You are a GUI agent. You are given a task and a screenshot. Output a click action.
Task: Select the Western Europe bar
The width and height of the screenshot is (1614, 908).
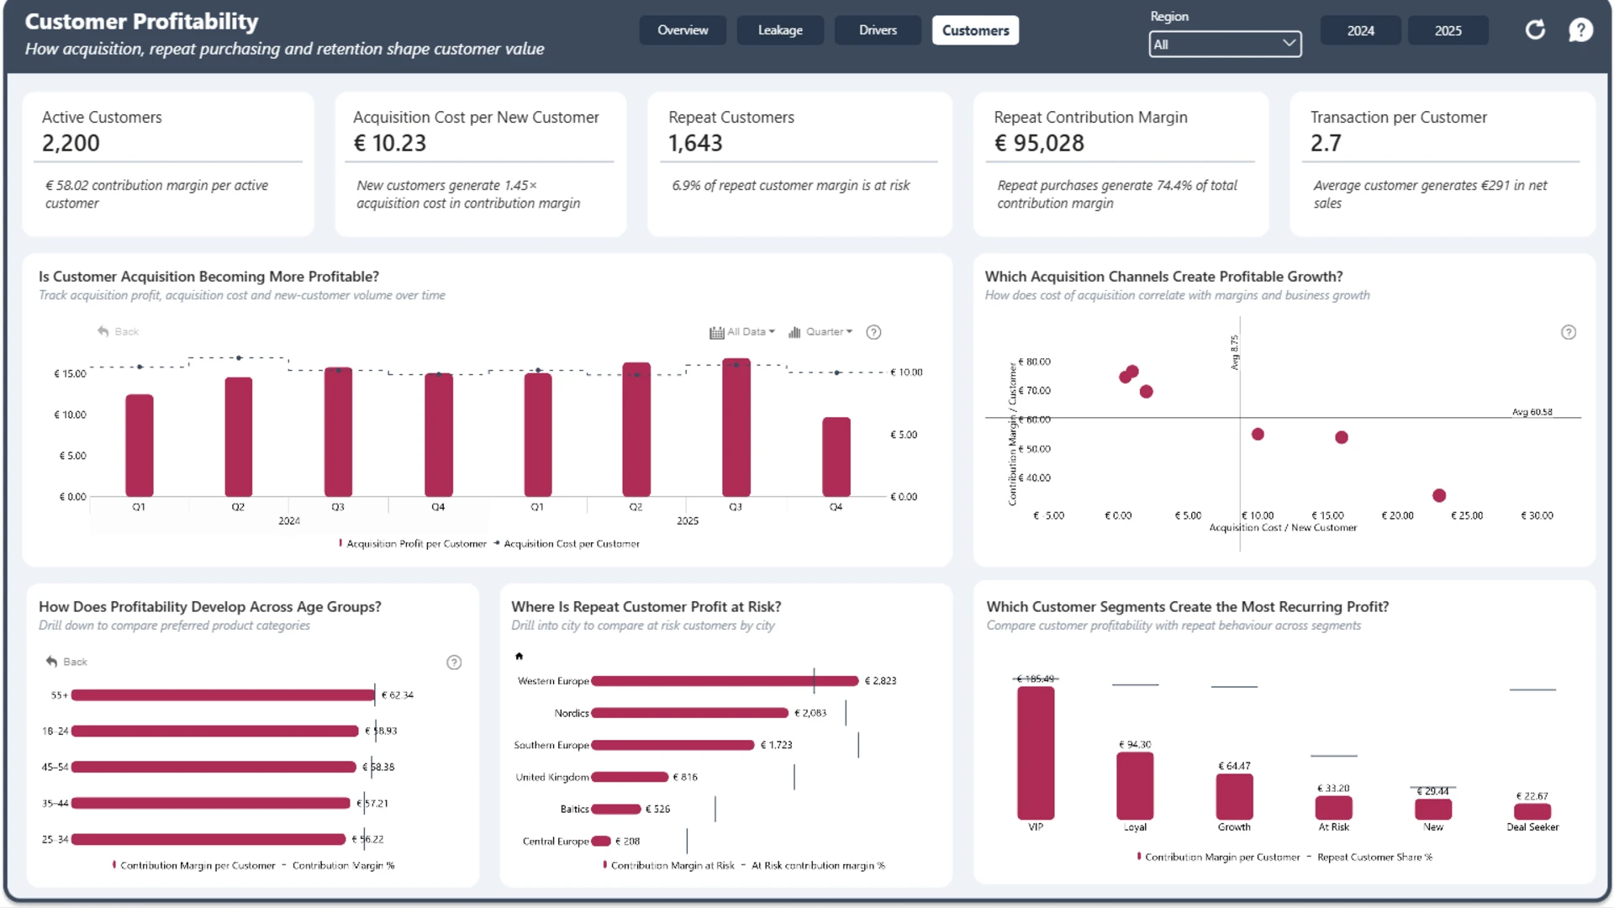[725, 681]
